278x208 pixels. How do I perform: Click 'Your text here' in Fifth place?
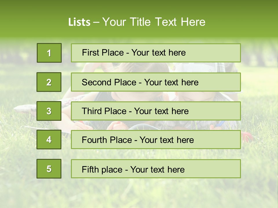point(158,170)
